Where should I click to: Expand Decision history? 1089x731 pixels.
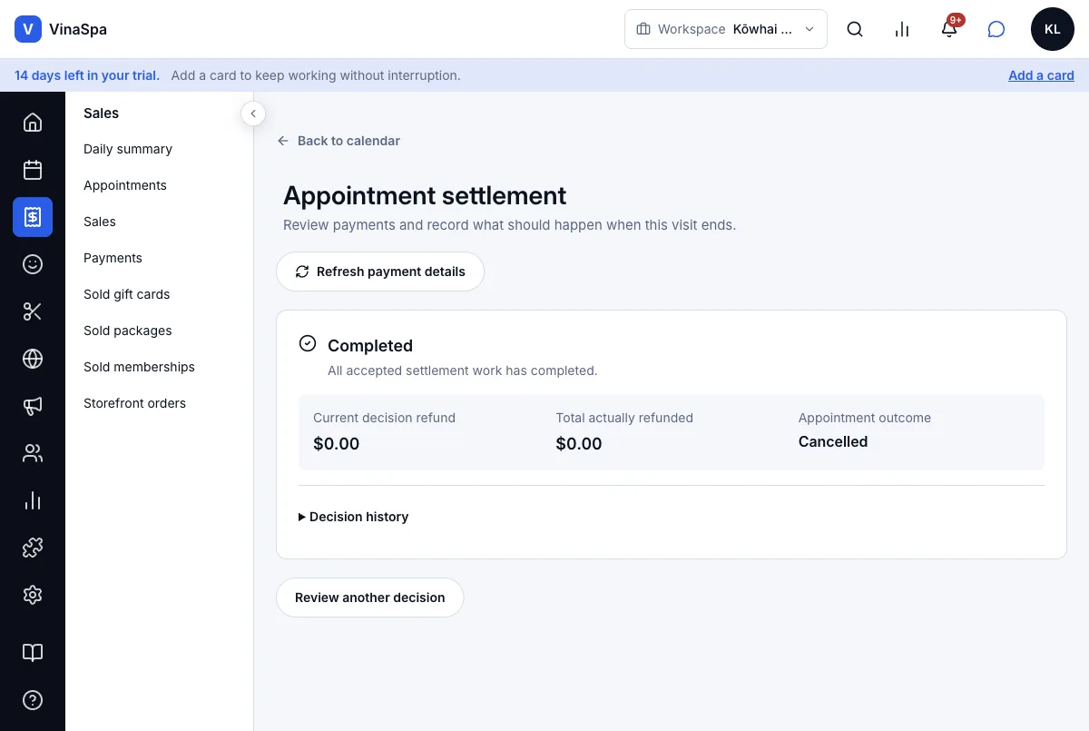pyautogui.click(x=354, y=517)
